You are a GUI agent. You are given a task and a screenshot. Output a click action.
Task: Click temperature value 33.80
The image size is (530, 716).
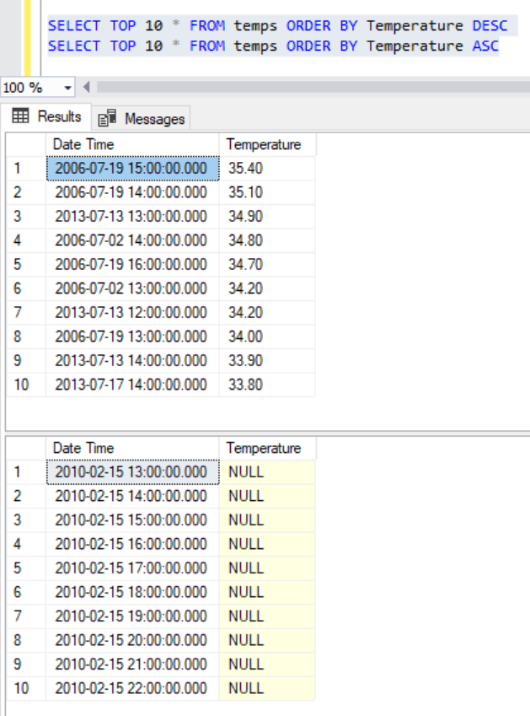coord(267,385)
